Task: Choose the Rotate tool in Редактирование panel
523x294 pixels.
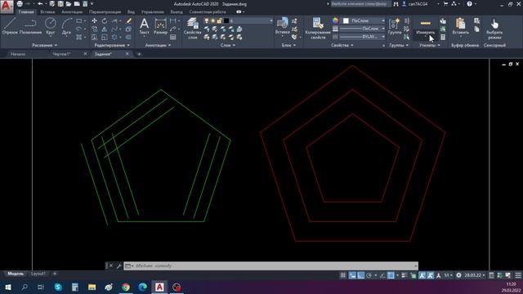Action: 105,20
